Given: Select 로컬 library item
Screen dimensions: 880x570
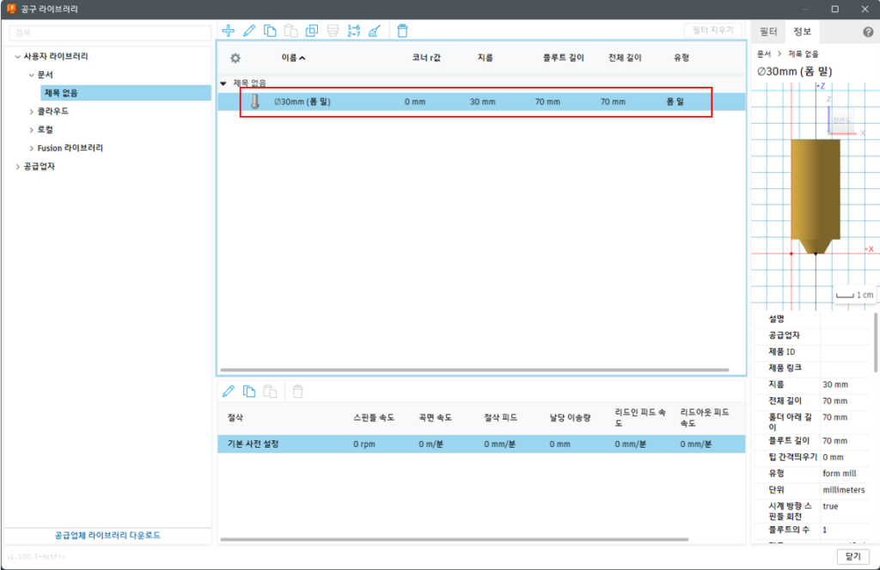Looking at the screenshot, I should point(45,130).
